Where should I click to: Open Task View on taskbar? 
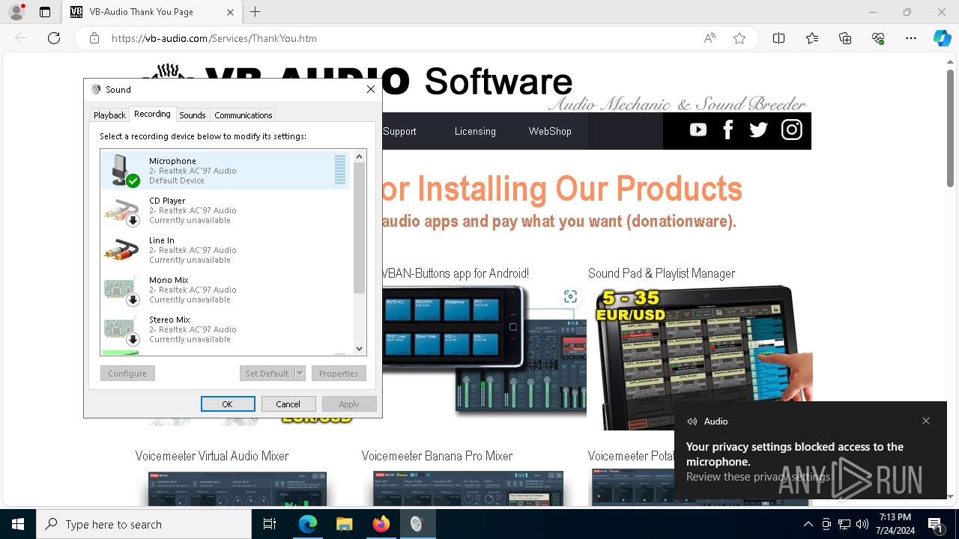tap(270, 524)
